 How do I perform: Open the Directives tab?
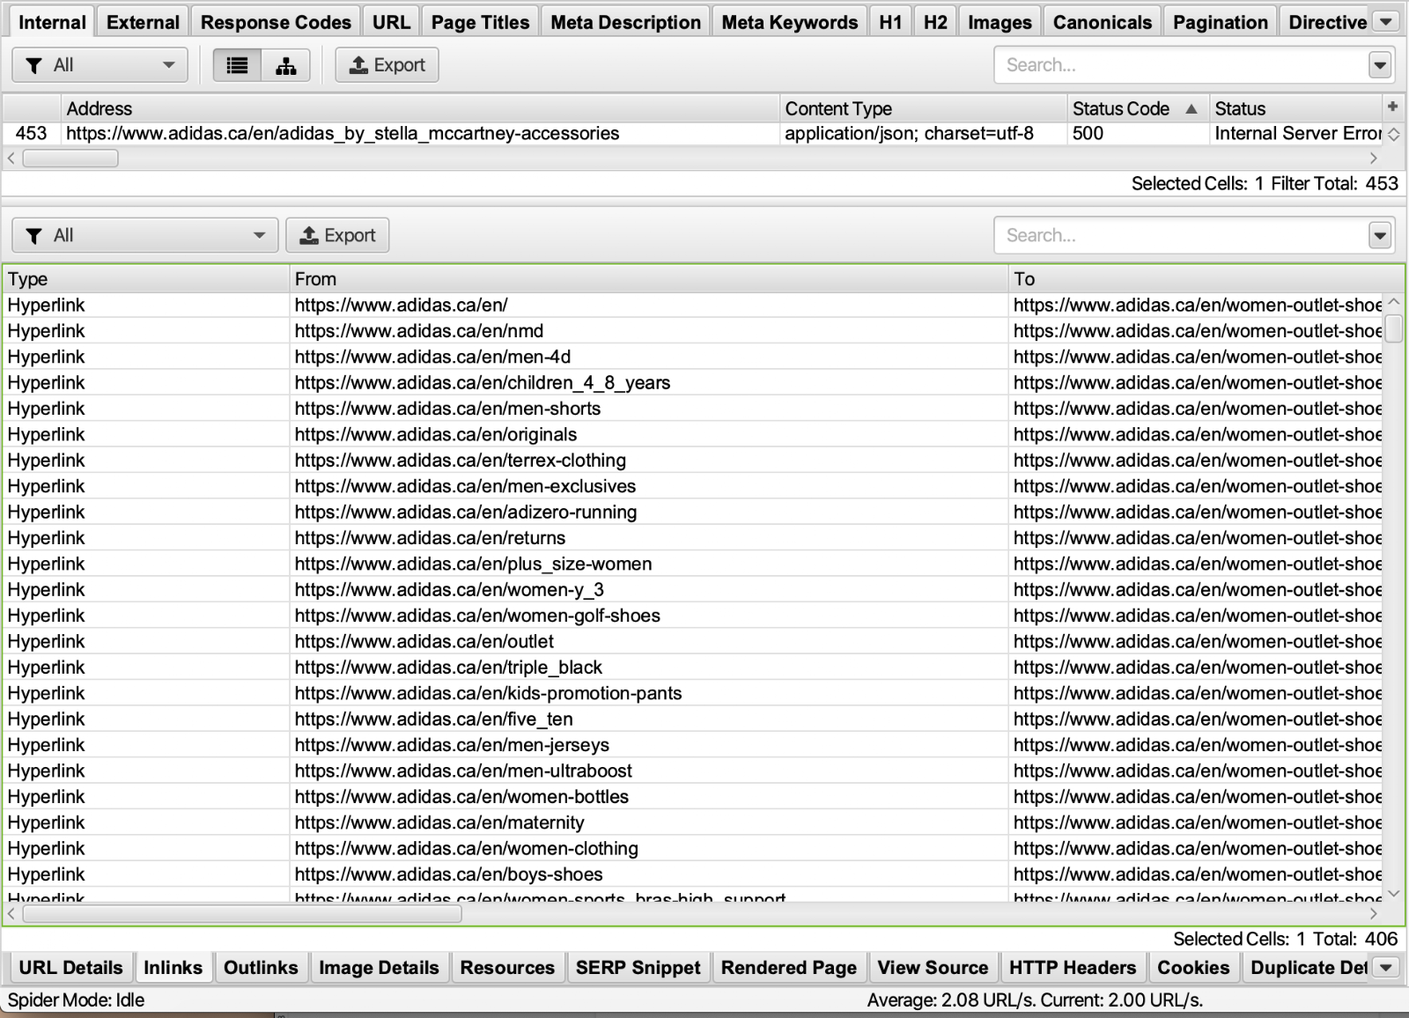(1327, 22)
